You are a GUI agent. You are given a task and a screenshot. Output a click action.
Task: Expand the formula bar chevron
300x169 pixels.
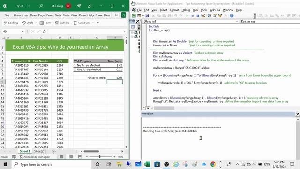[125, 31]
